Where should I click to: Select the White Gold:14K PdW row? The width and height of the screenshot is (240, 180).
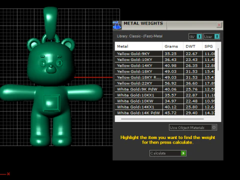[x=165, y=113]
